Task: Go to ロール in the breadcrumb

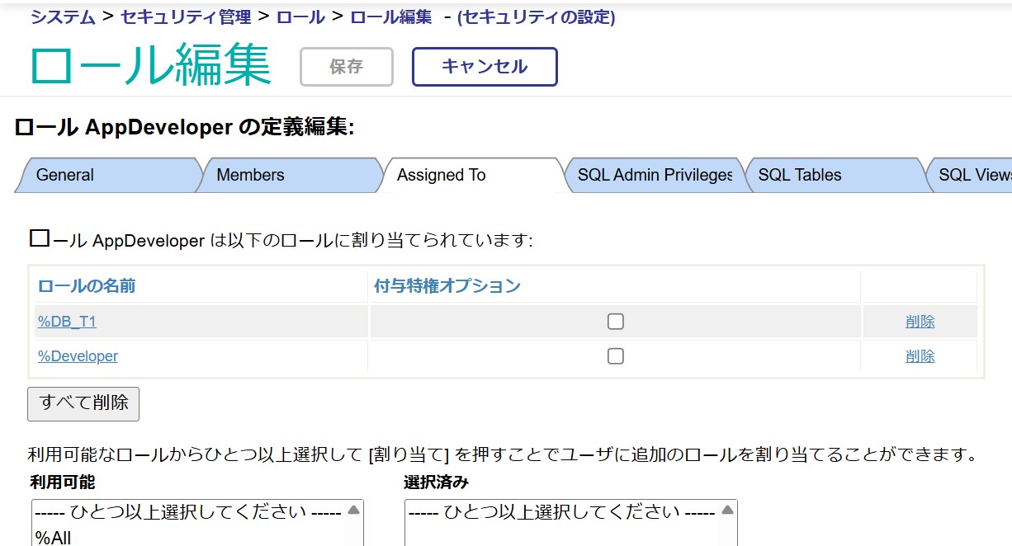Action: click(300, 17)
